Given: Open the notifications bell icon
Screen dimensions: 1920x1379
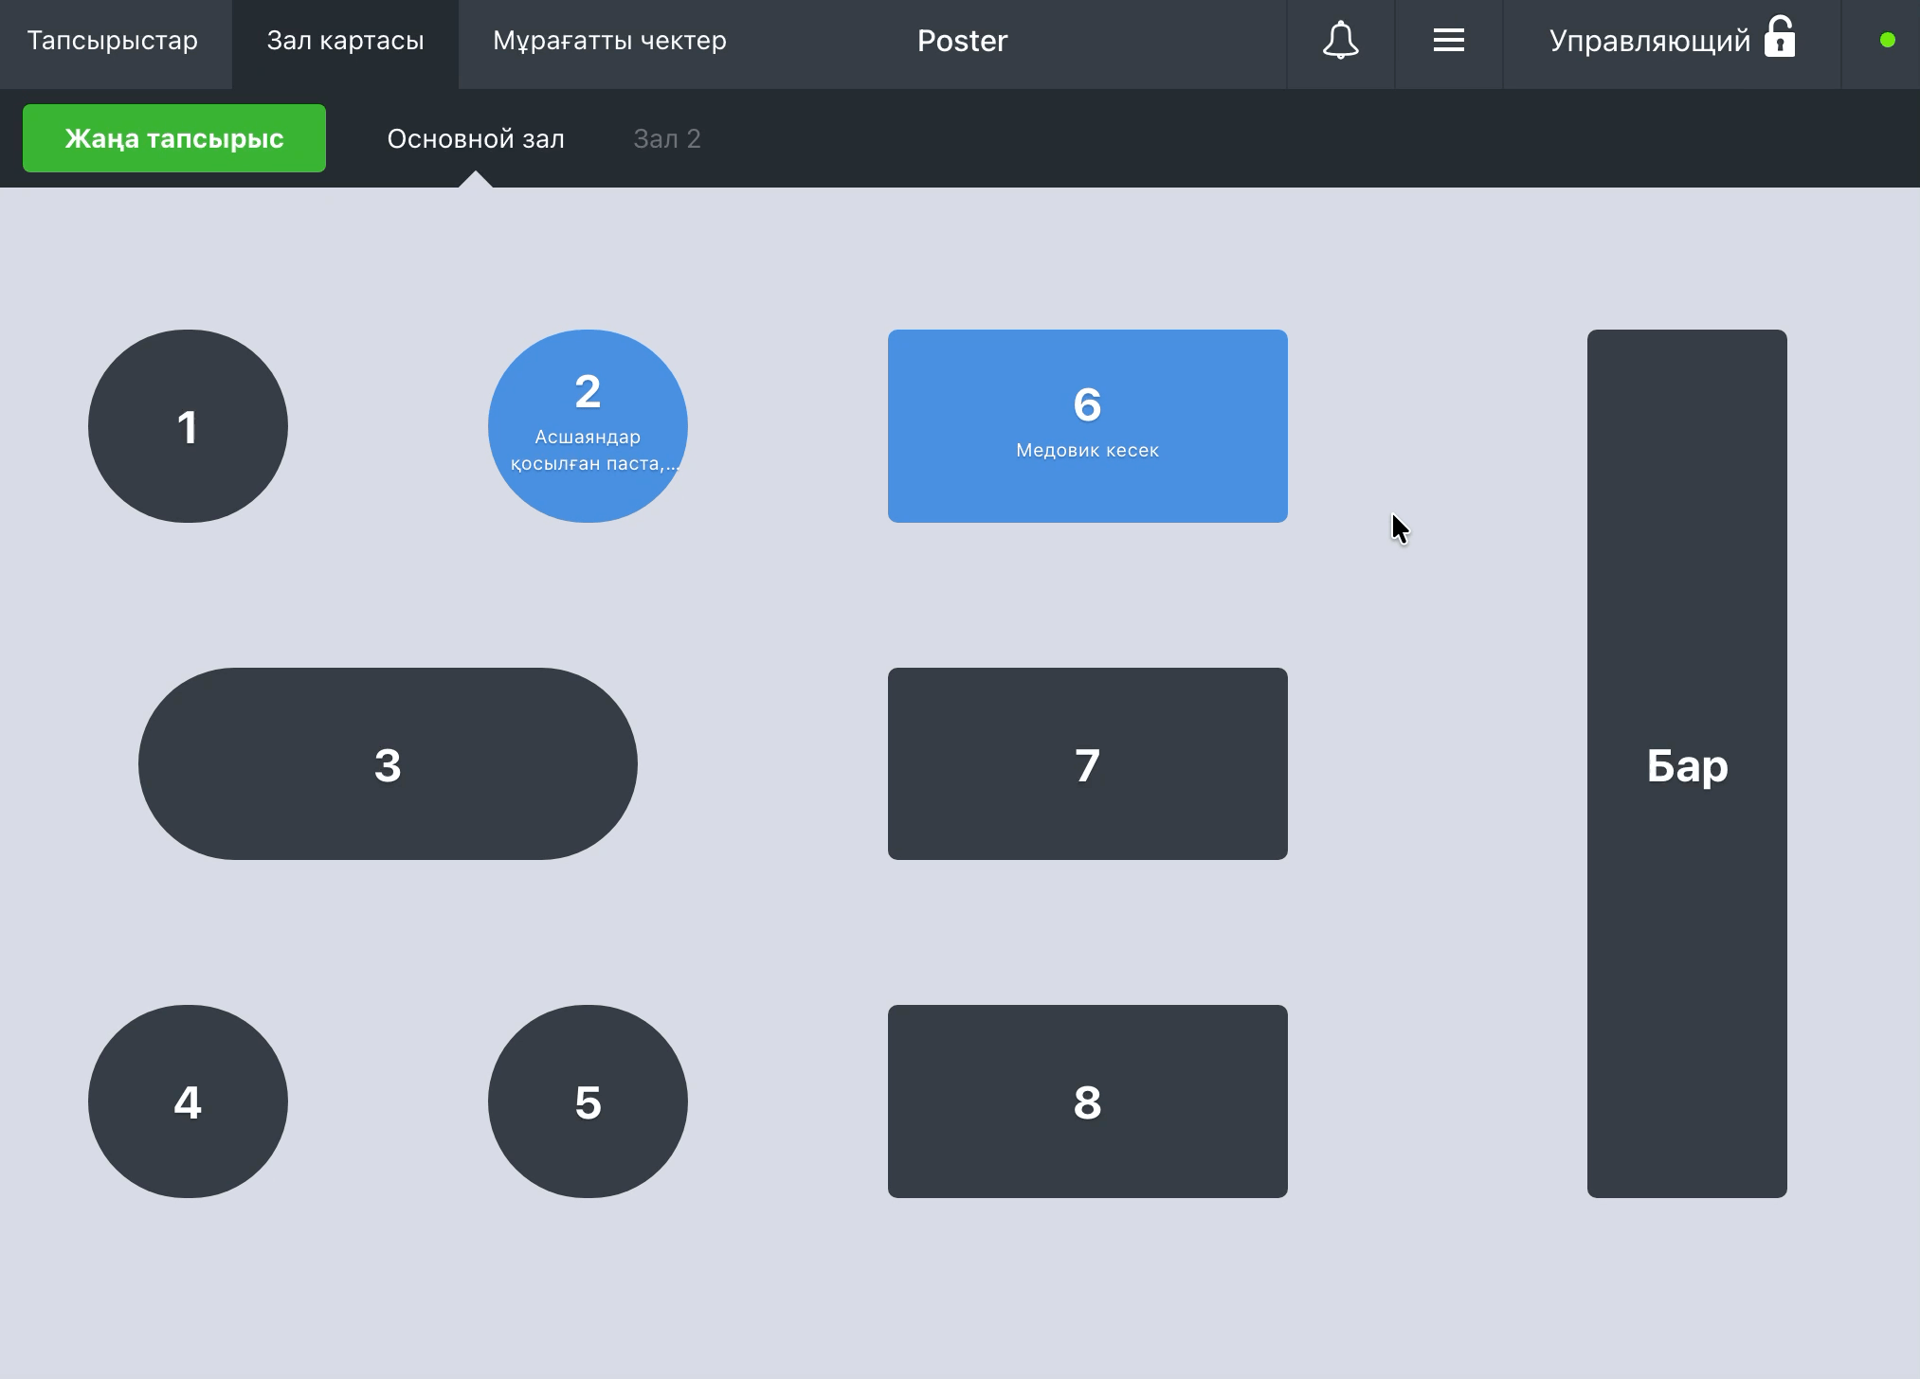Looking at the screenshot, I should 1340,41.
